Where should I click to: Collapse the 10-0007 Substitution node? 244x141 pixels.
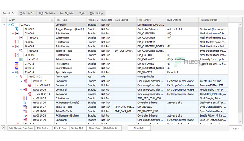tap(13, 47)
